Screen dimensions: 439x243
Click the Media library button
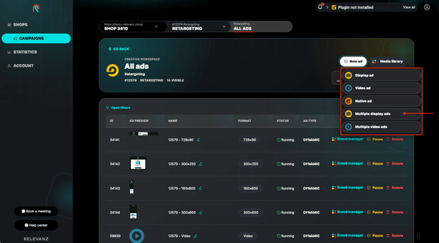pos(387,62)
